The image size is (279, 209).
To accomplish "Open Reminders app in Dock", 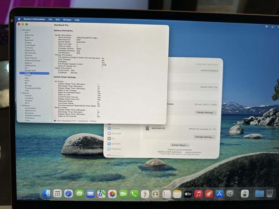I will [x=167, y=194].
